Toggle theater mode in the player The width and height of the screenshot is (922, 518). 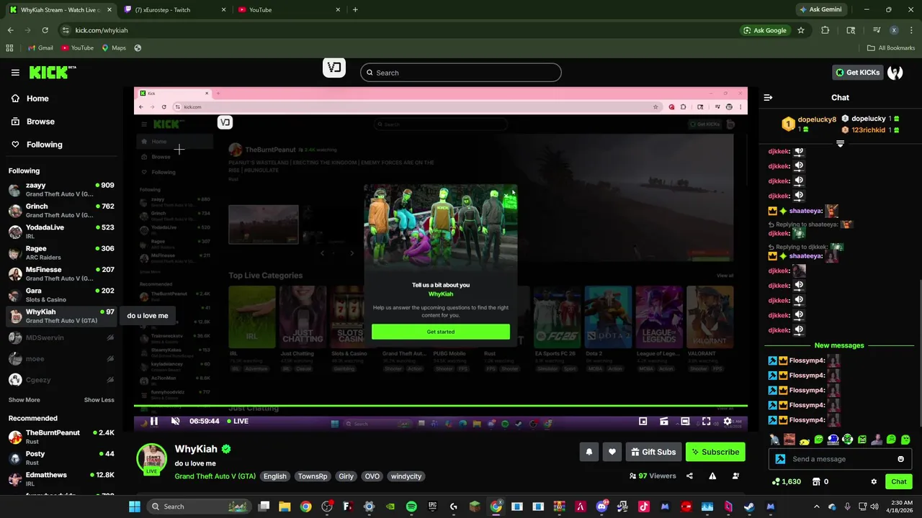pyautogui.click(x=685, y=422)
